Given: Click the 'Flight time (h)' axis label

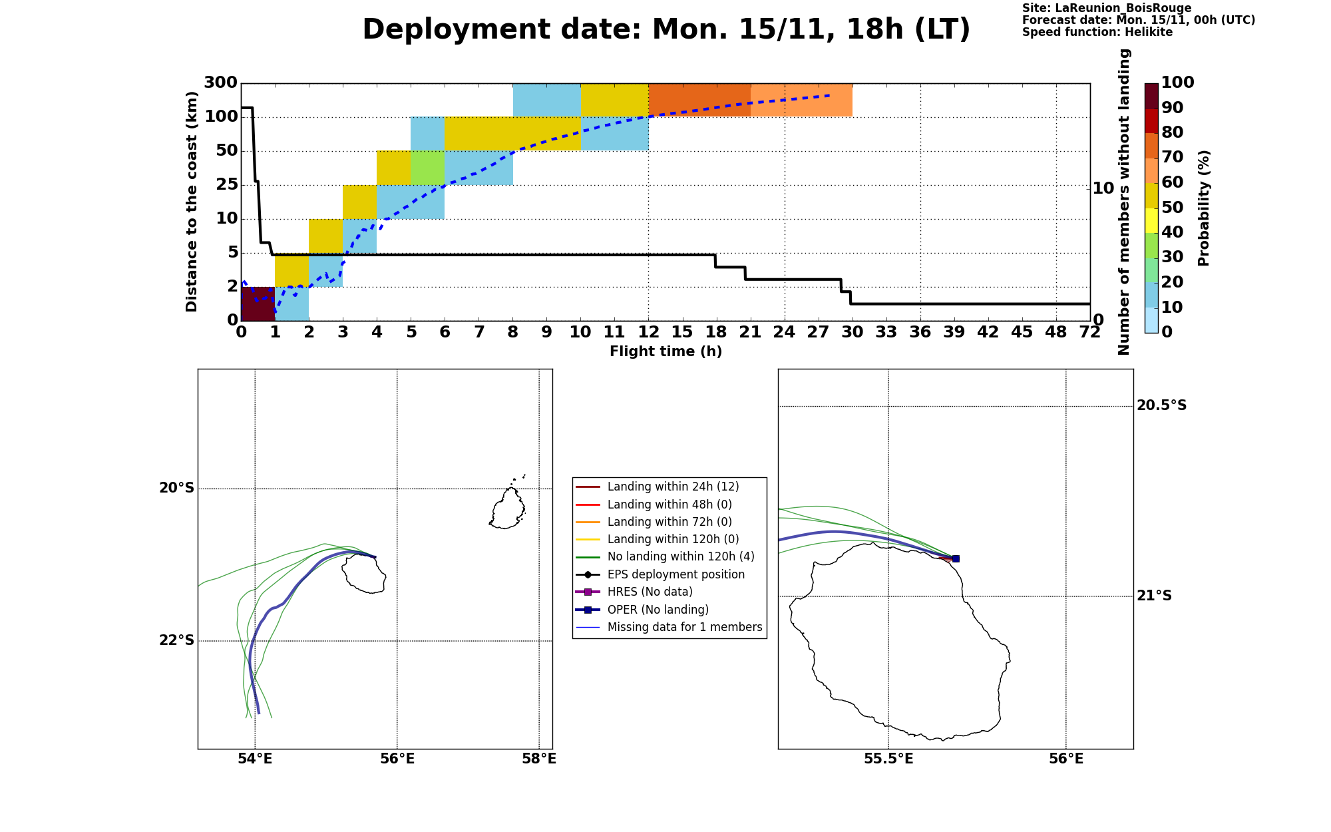Looking at the screenshot, I should point(665,351).
